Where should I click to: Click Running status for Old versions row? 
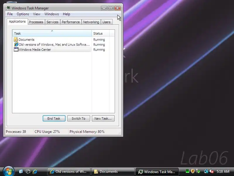coord(99,45)
